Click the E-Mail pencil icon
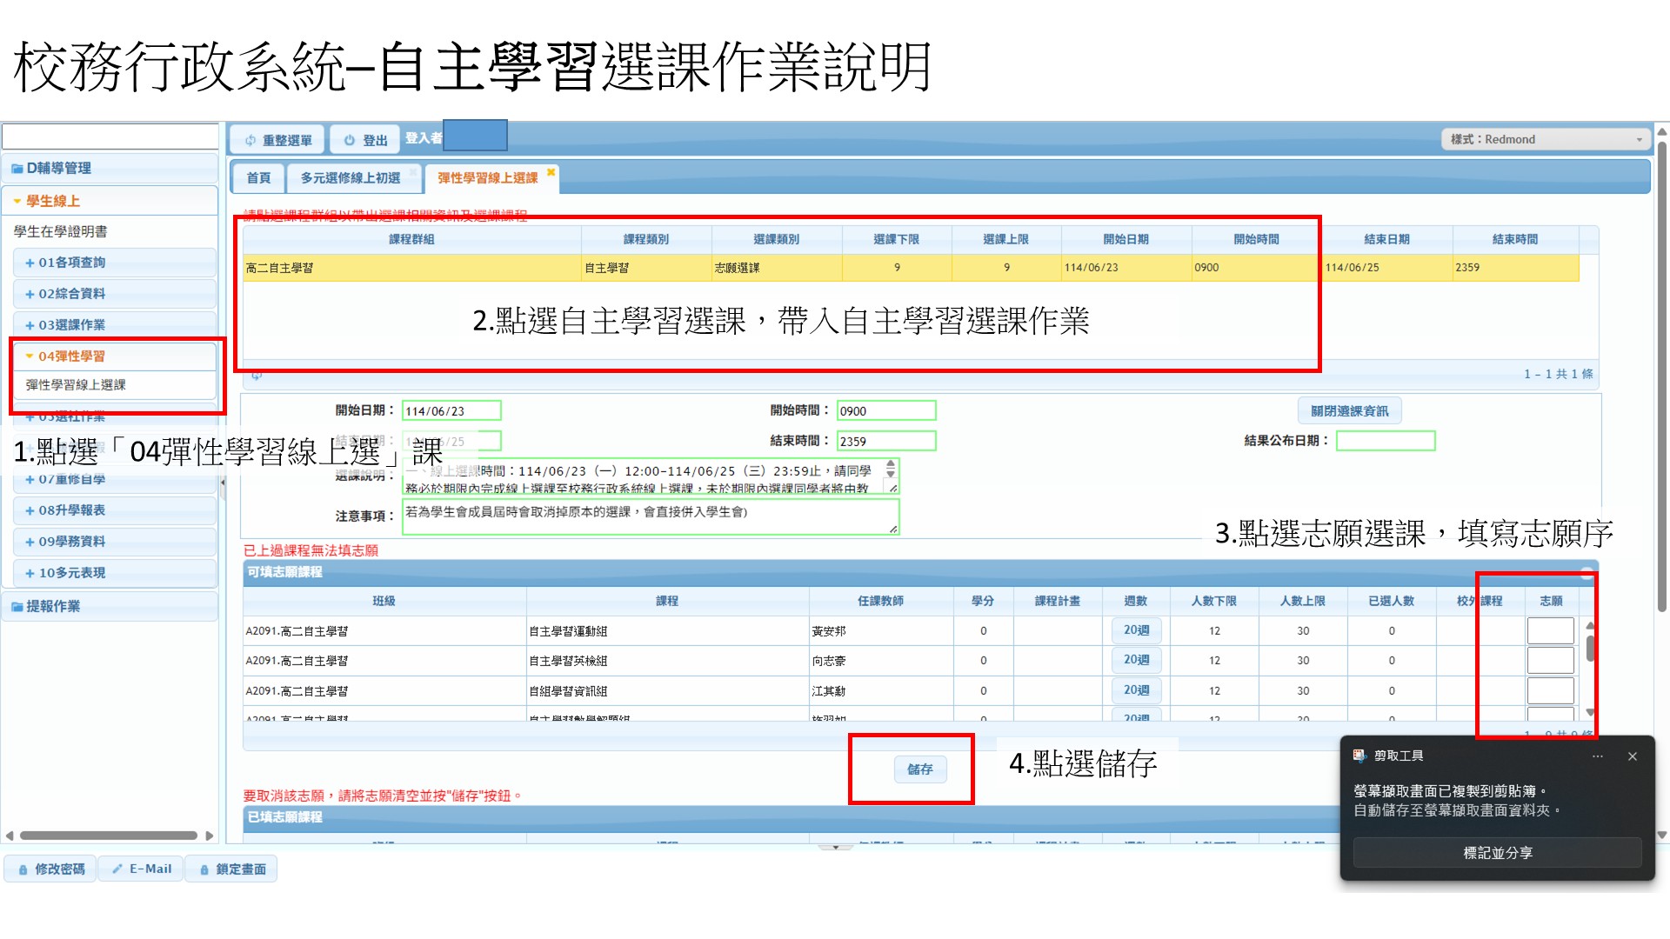 pos(117,869)
